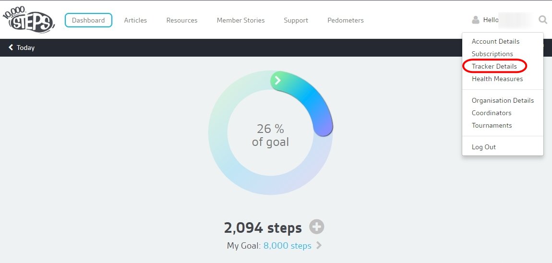Click the 2,094 steps count
Screen dimensions: 552x263
pyautogui.click(x=263, y=227)
